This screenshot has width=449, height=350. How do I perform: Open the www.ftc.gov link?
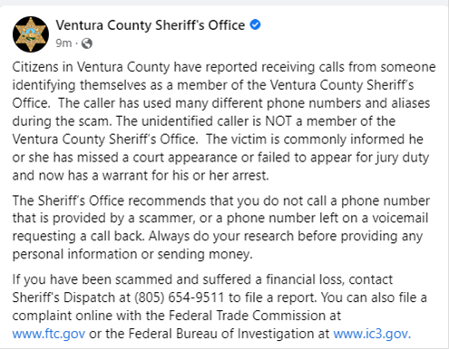pos(49,334)
